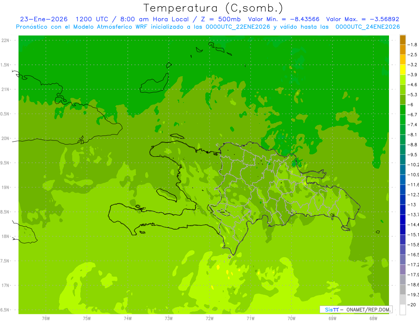The width and height of the screenshot is (419, 323).
Task: Click the "-13" colorbar value
Action: point(411,205)
